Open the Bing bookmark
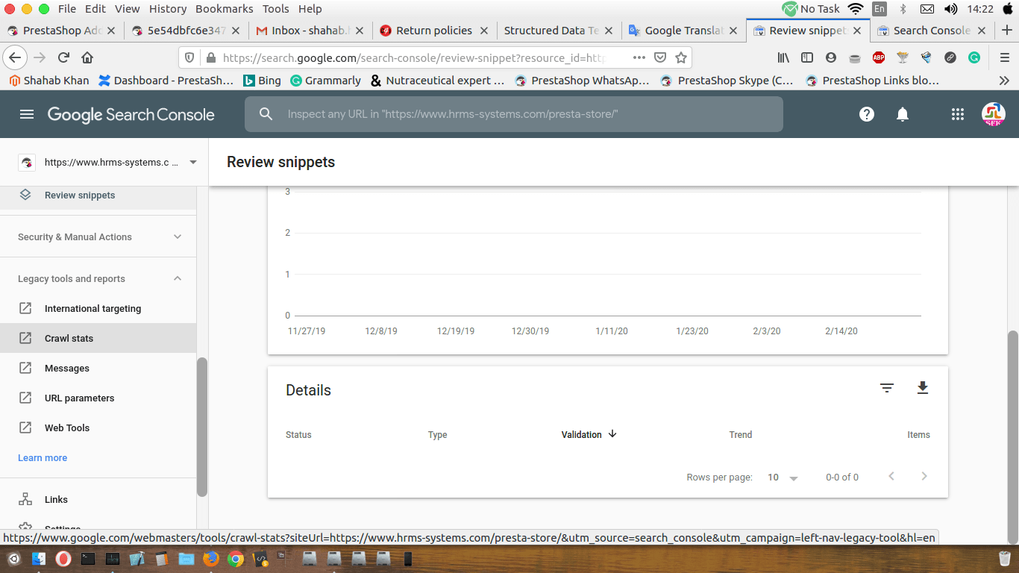The height and width of the screenshot is (573, 1019). point(262,81)
